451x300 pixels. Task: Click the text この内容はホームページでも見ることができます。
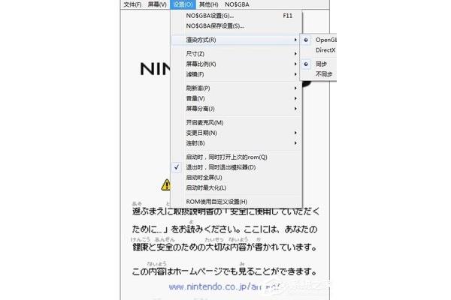225,271
